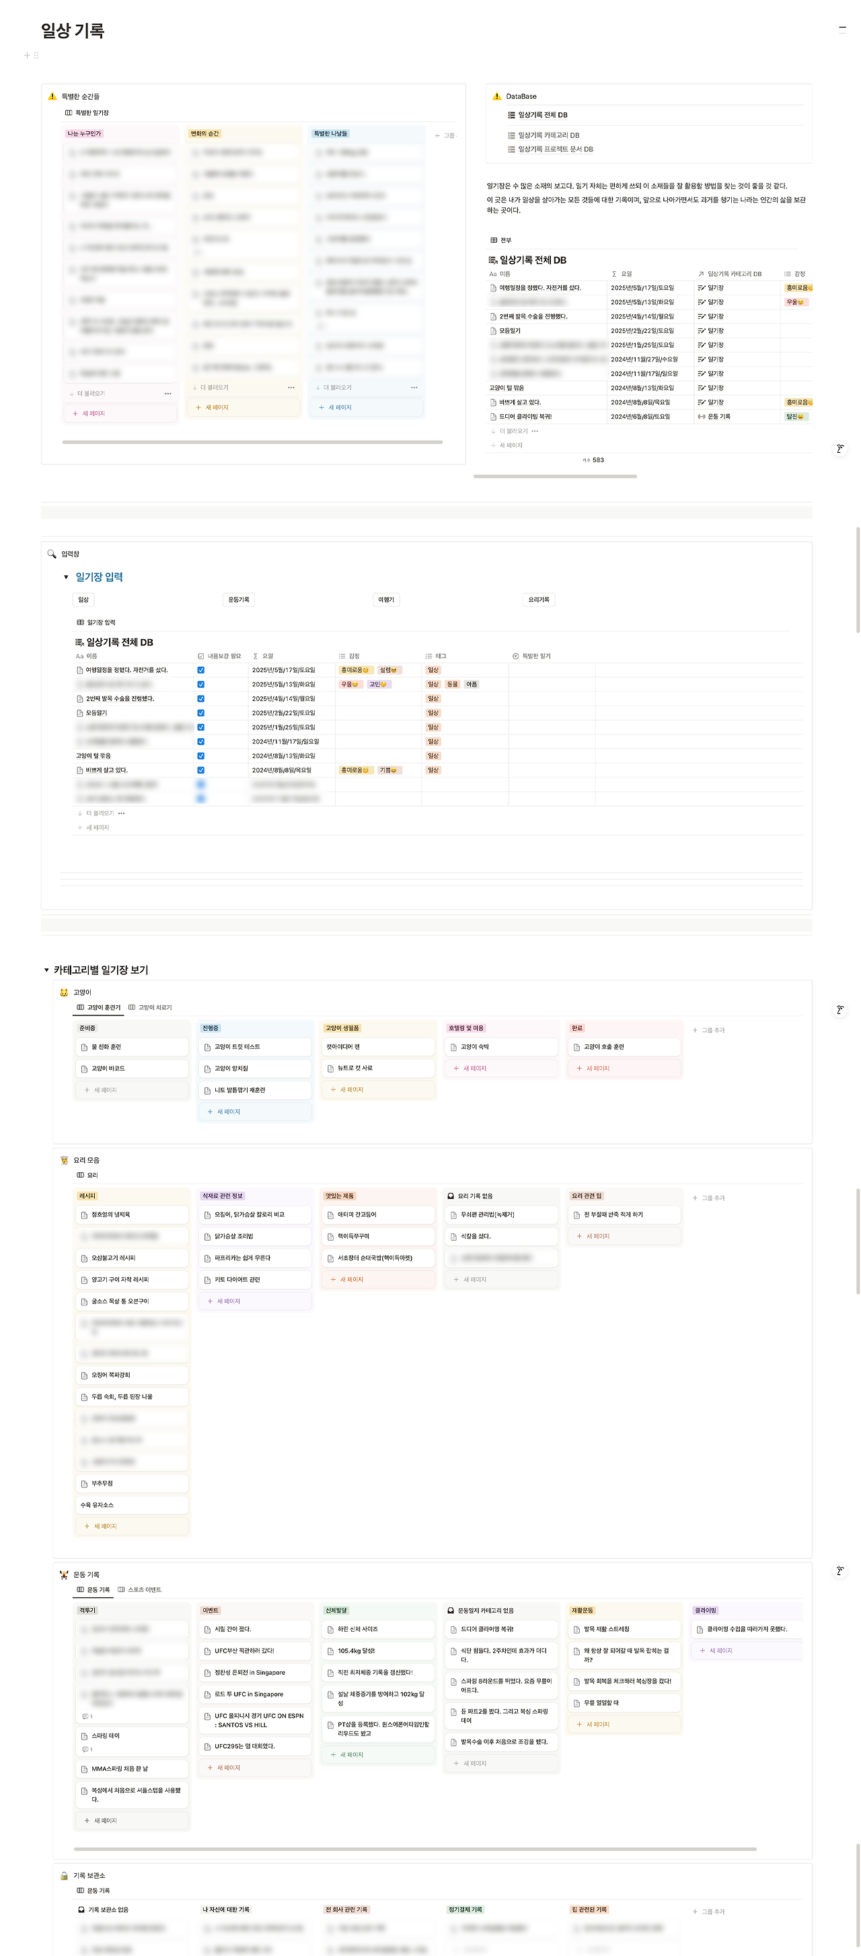Image resolution: width=861 pixels, height=1956 pixels.
Task: Toggle checkbox in the 2024년/11월/17일 row
Action: (200, 741)
